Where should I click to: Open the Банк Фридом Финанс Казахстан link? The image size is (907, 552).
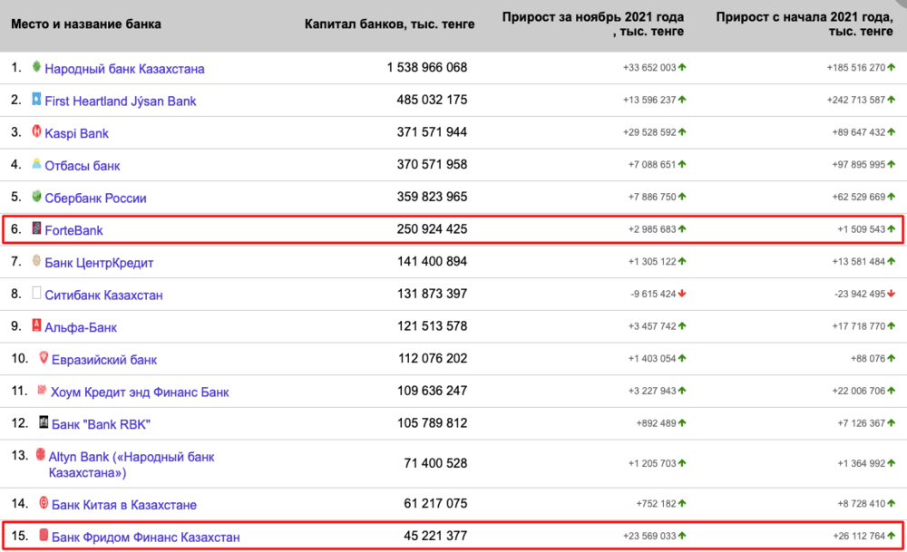point(145,537)
